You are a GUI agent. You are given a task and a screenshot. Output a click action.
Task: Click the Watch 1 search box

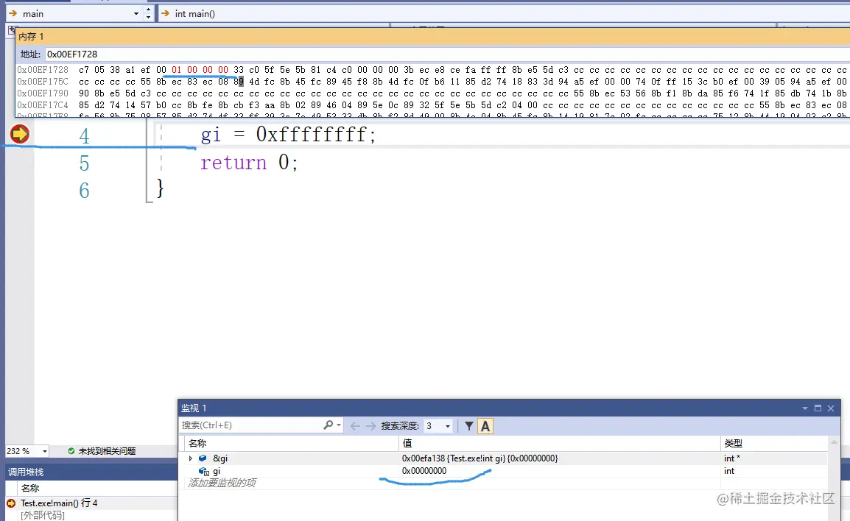[251, 425]
